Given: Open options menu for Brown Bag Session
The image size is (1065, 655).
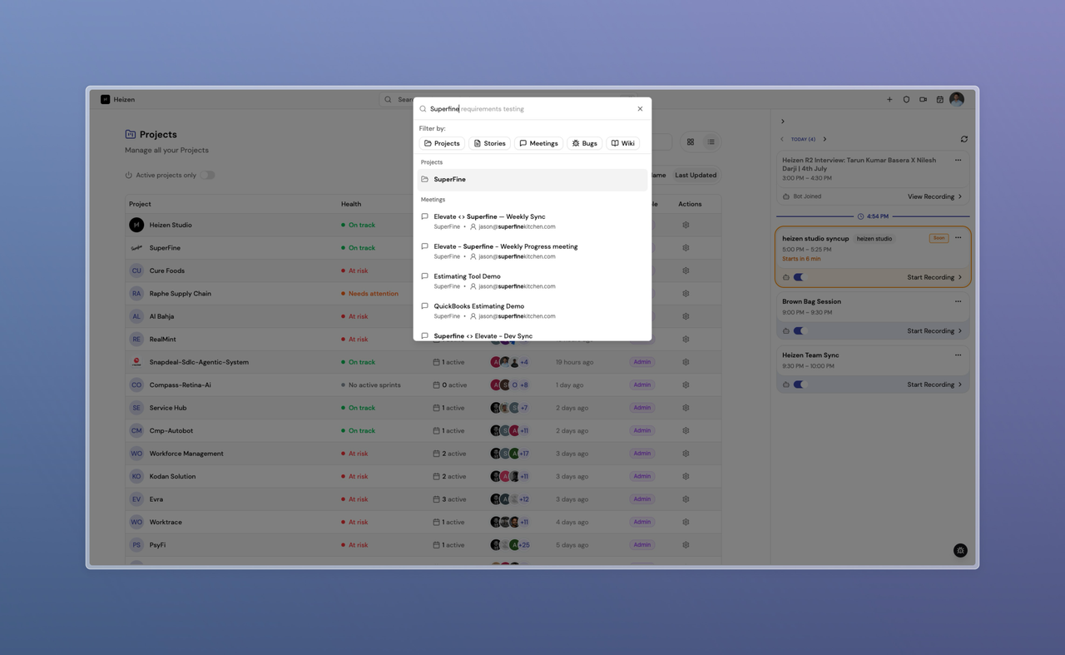Looking at the screenshot, I should 958,302.
